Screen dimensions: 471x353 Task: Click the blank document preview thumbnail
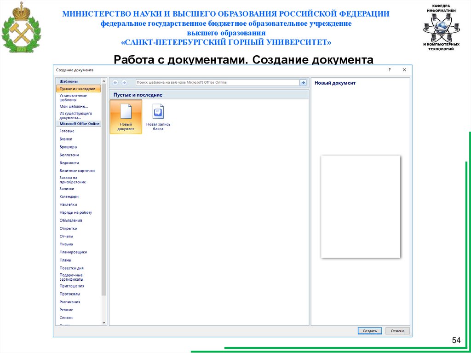360,207
